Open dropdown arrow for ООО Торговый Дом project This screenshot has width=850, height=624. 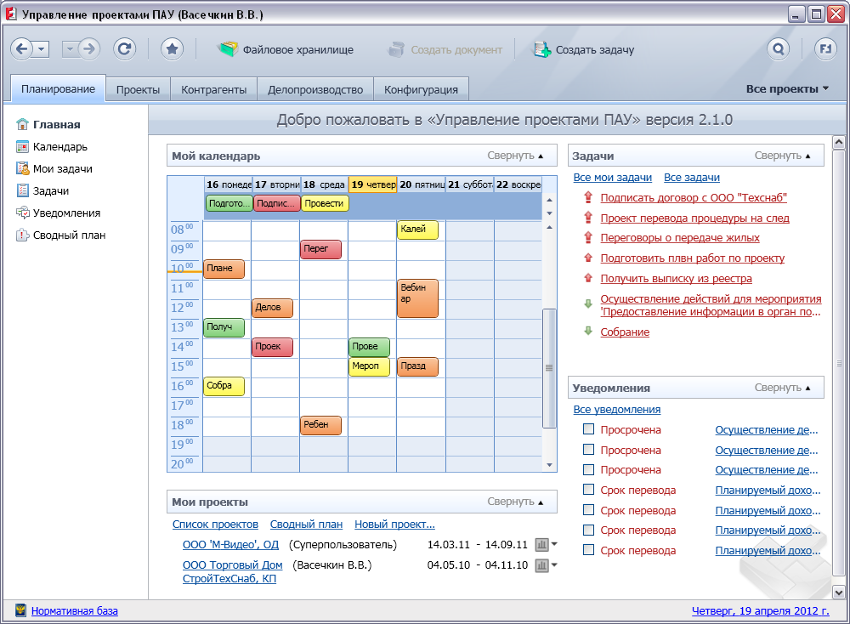[x=554, y=564]
